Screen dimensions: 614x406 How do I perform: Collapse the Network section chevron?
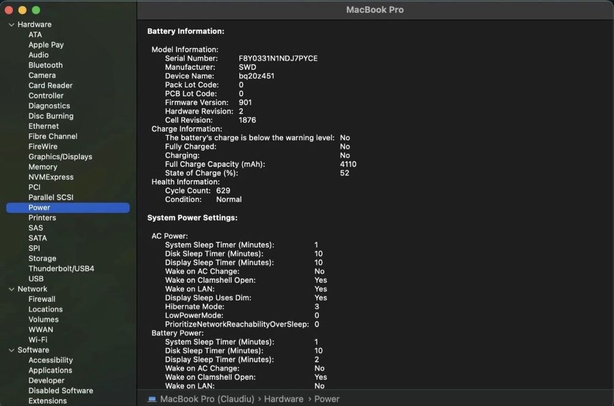[x=11, y=289]
